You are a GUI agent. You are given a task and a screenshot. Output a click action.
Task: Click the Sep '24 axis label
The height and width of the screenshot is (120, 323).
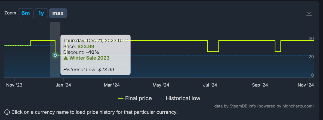(x=260, y=85)
